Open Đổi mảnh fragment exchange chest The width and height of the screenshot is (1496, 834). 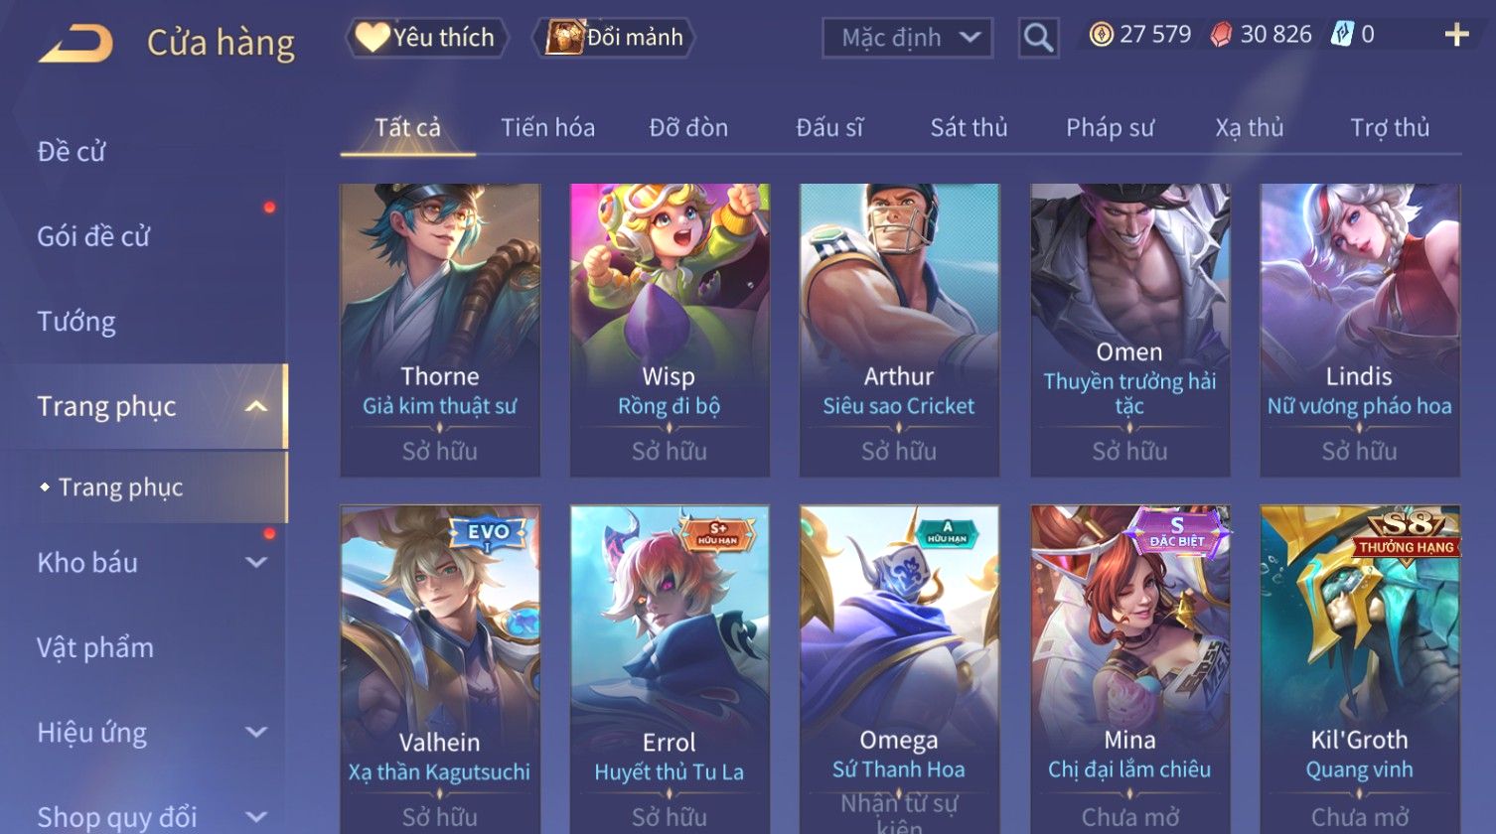pyautogui.click(x=614, y=38)
